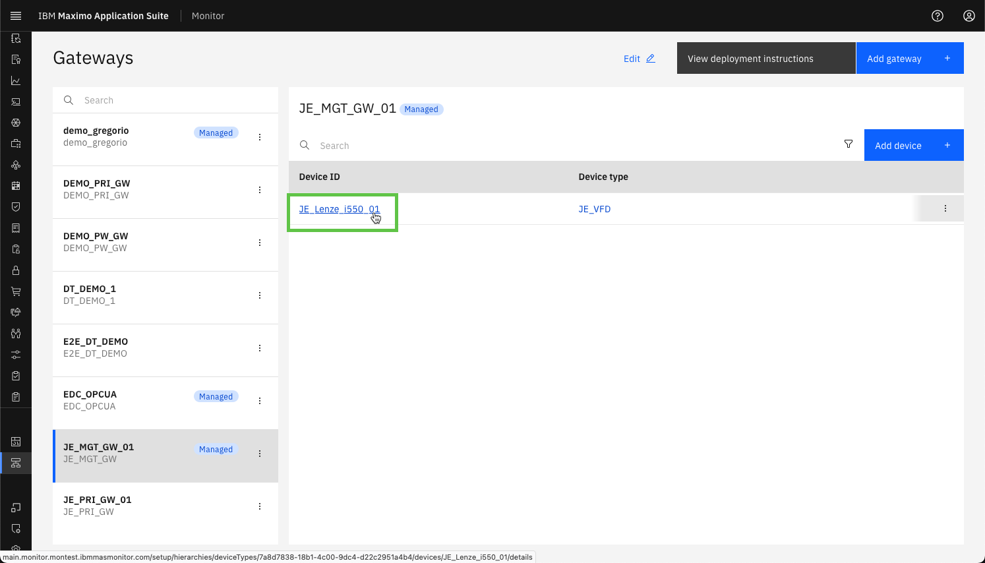The width and height of the screenshot is (985, 563).
Task: Select the DEMO_PW_GW gateway
Action: (x=165, y=245)
